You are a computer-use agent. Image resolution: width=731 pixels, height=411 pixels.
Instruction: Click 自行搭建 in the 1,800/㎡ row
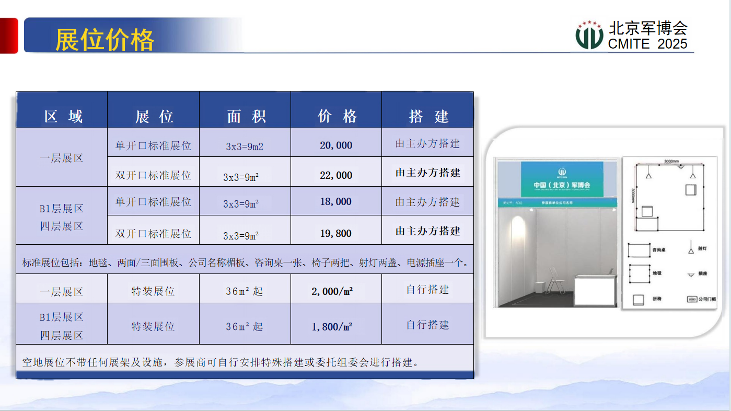[x=428, y=325]
